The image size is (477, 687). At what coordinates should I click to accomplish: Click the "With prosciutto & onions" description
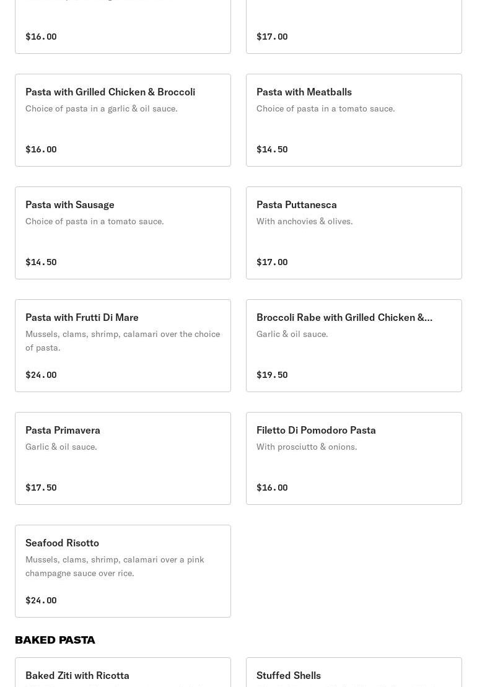click(x=307, y=447)
